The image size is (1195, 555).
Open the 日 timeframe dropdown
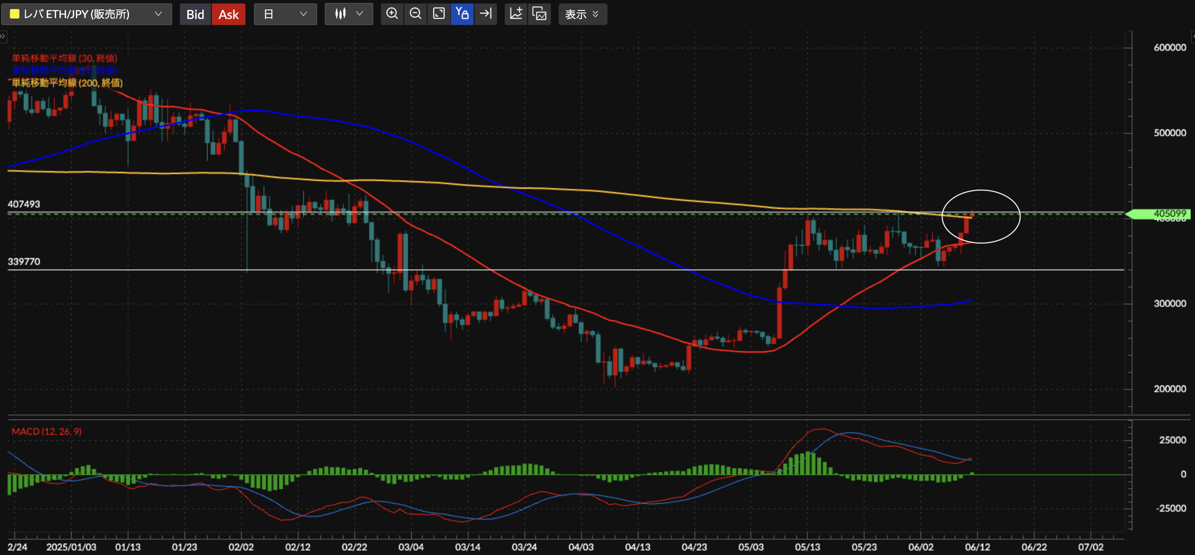click(x=285, y=14)
